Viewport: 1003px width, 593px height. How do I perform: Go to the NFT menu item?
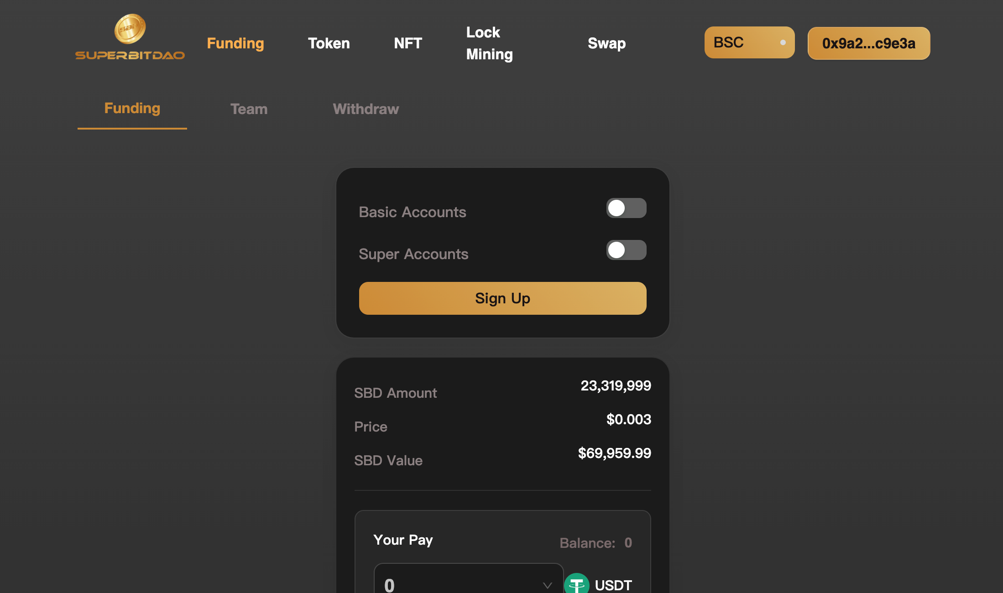click(x=407, y=43)
